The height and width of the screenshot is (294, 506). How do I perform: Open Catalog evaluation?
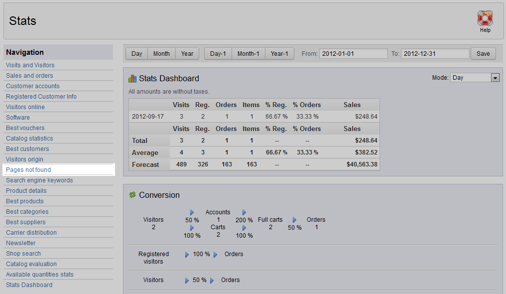tap(31, 264)
